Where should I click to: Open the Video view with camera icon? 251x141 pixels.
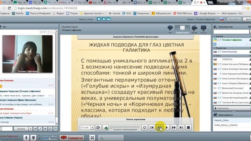(195, 29)
